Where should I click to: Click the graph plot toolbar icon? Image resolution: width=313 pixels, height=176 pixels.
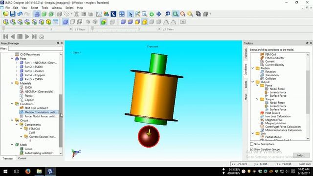99,14
